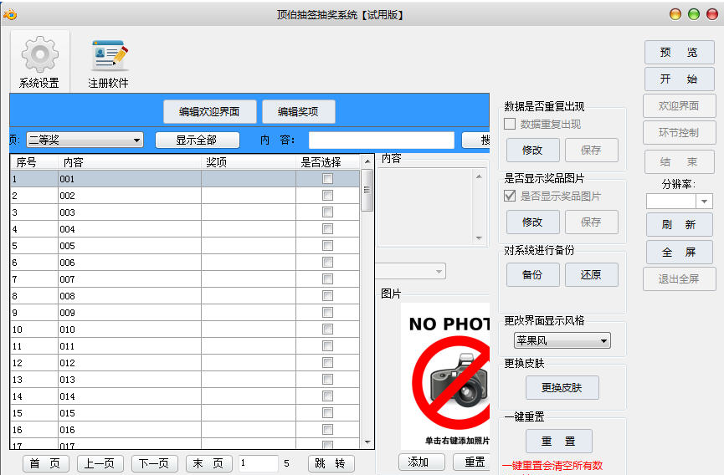Go to 末页 last page
This screenshot has width=724, height=475.
(x=208, y=463)
